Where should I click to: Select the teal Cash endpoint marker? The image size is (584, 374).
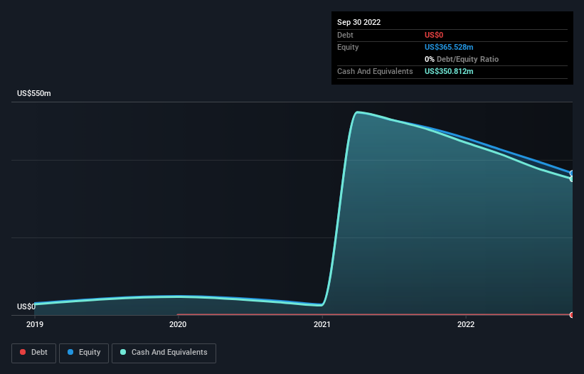[572, 179]
